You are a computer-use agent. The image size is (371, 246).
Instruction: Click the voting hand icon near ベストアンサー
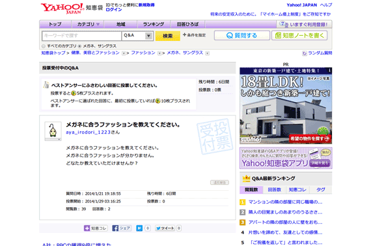point(46,84)
